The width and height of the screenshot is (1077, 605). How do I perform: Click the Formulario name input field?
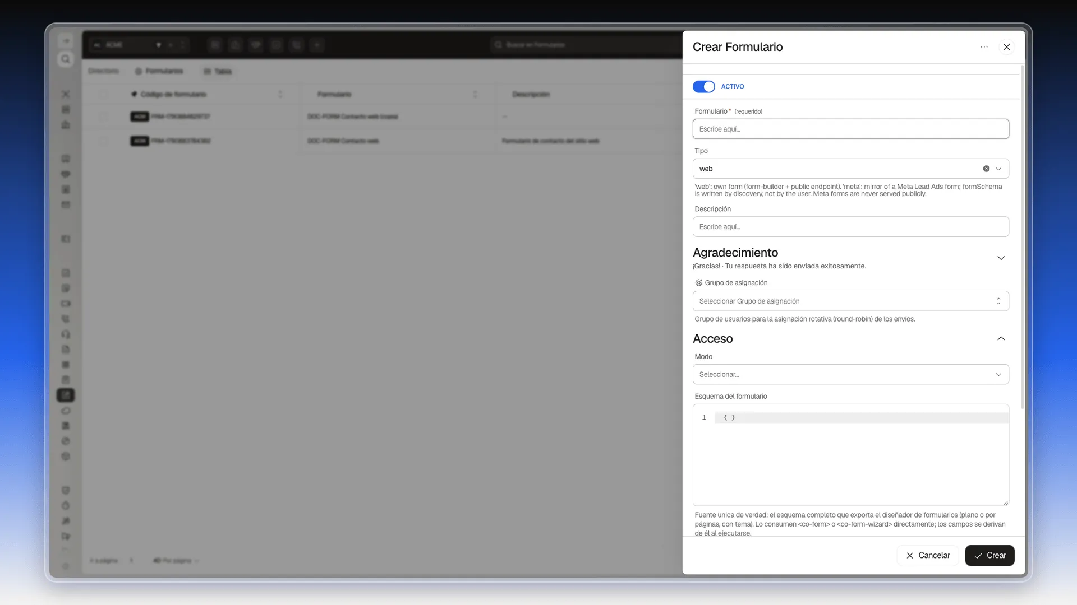(x=850, y=129)
